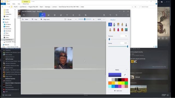Open the Stickers tool in Paint 3D
This screenshot has height=98, width=175.
pyautogui.click(x=61, y=15)
